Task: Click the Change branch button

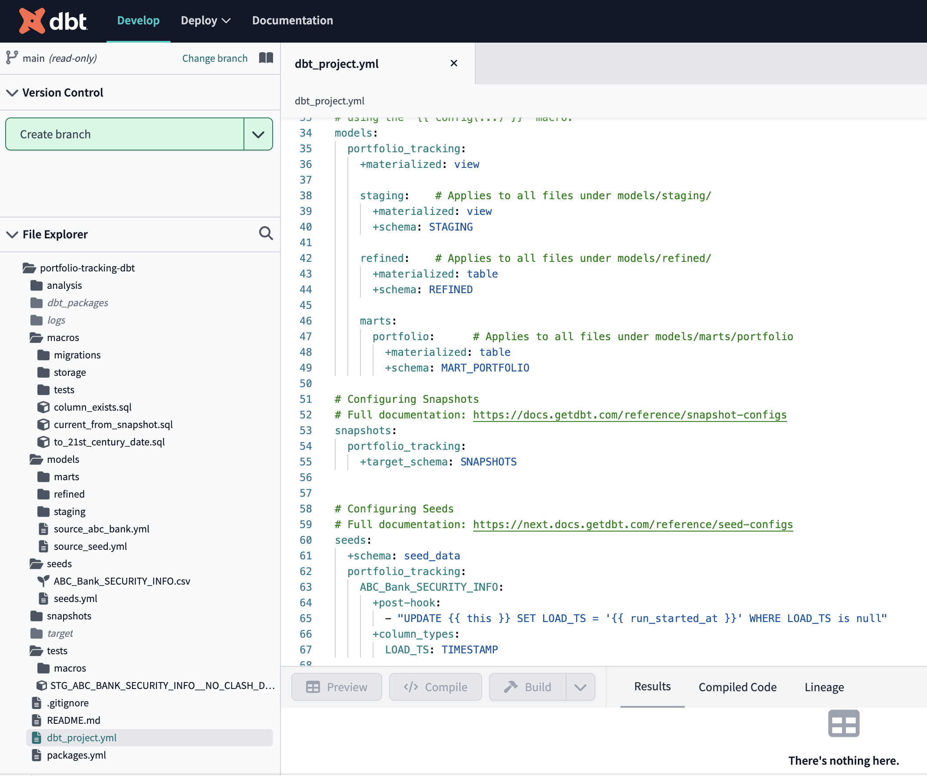Action: (x=215, y=58)
